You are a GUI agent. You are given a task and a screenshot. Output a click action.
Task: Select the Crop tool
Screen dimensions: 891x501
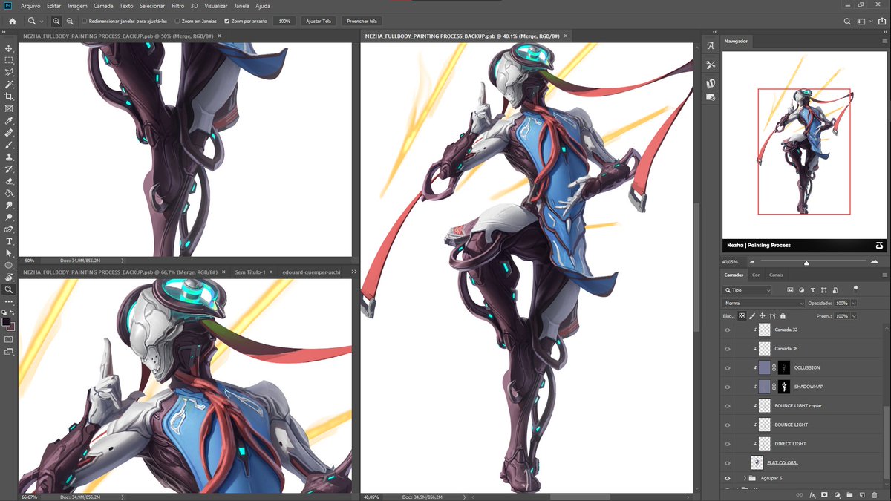pyautogui.click(x=9, y=96)
